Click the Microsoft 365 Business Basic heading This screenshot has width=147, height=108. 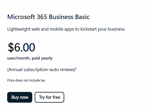[x=48, y=17]
